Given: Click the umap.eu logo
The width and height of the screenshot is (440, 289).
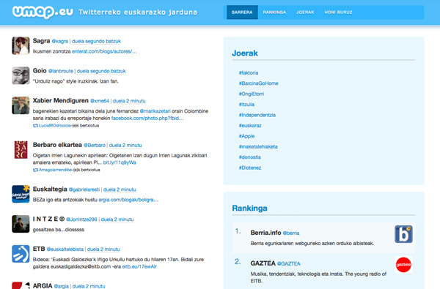Looking at the screenshot, I should point(43,12).
